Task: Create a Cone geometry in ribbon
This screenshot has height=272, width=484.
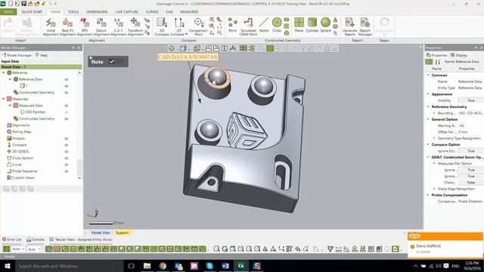Action: click(x=335, y=20)
